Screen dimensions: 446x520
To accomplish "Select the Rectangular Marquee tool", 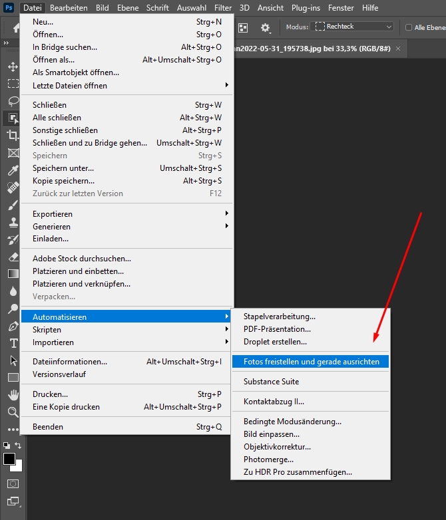I will tap(13, 84).
